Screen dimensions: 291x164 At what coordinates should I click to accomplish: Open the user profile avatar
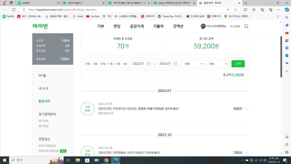click(203, 26)
